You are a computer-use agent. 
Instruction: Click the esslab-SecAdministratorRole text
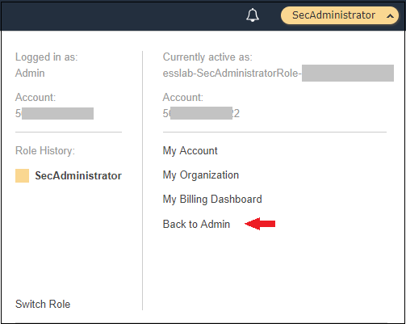(232, 73)
